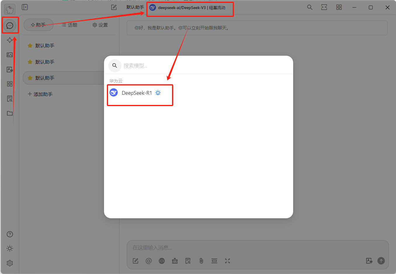Image resolution: width=396 pixels, height=274 pixels.
Task: Collapse the assistant panel sidebar toggle
Action: pyautogui.click(x=25, y=7)
